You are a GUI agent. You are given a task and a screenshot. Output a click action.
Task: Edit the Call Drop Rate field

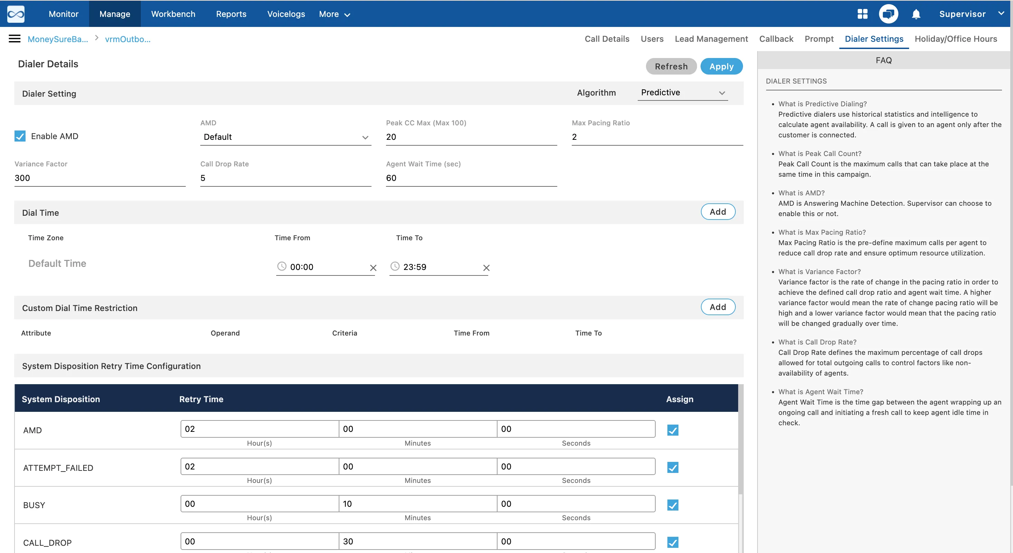click(286, 178)
